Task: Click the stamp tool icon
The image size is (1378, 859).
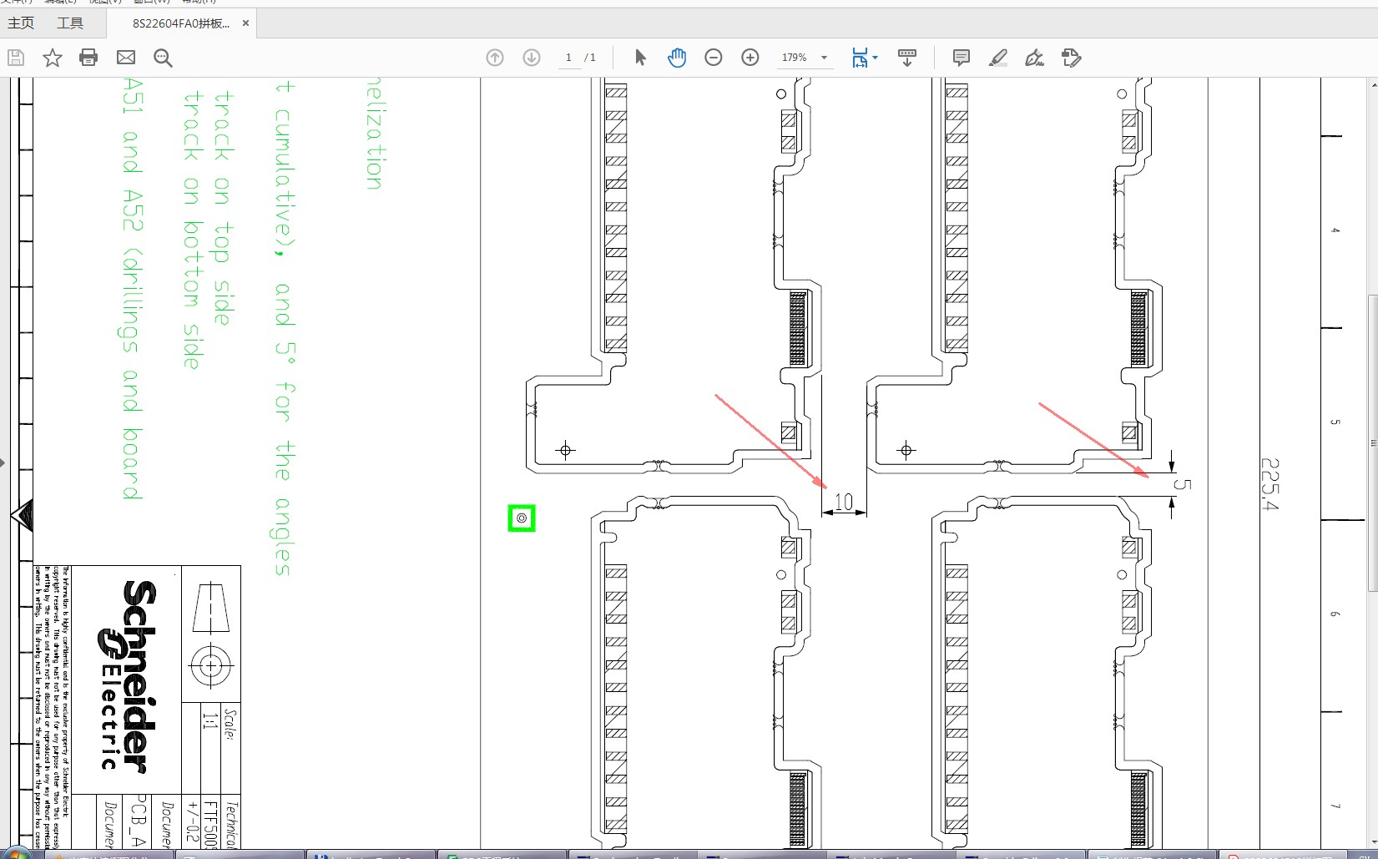Action: [x=1071, y=58]
